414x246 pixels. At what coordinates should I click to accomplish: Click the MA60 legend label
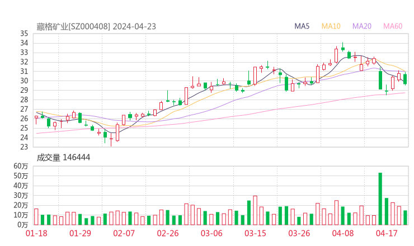pyautogui.click(x=393, y=26)
